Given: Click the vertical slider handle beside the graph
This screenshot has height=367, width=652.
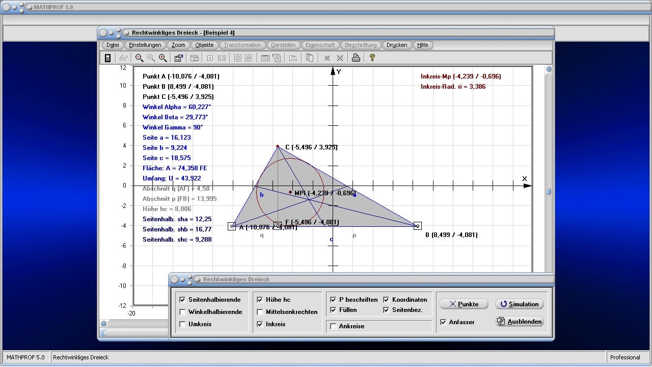Looking at the screenshot, I should tap(549, 192).
